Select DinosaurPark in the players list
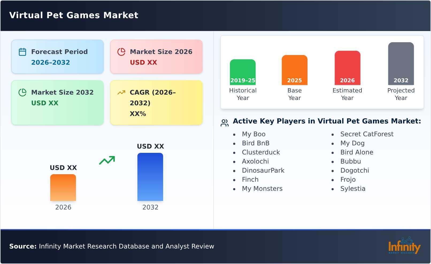 (x=263, y=170)
